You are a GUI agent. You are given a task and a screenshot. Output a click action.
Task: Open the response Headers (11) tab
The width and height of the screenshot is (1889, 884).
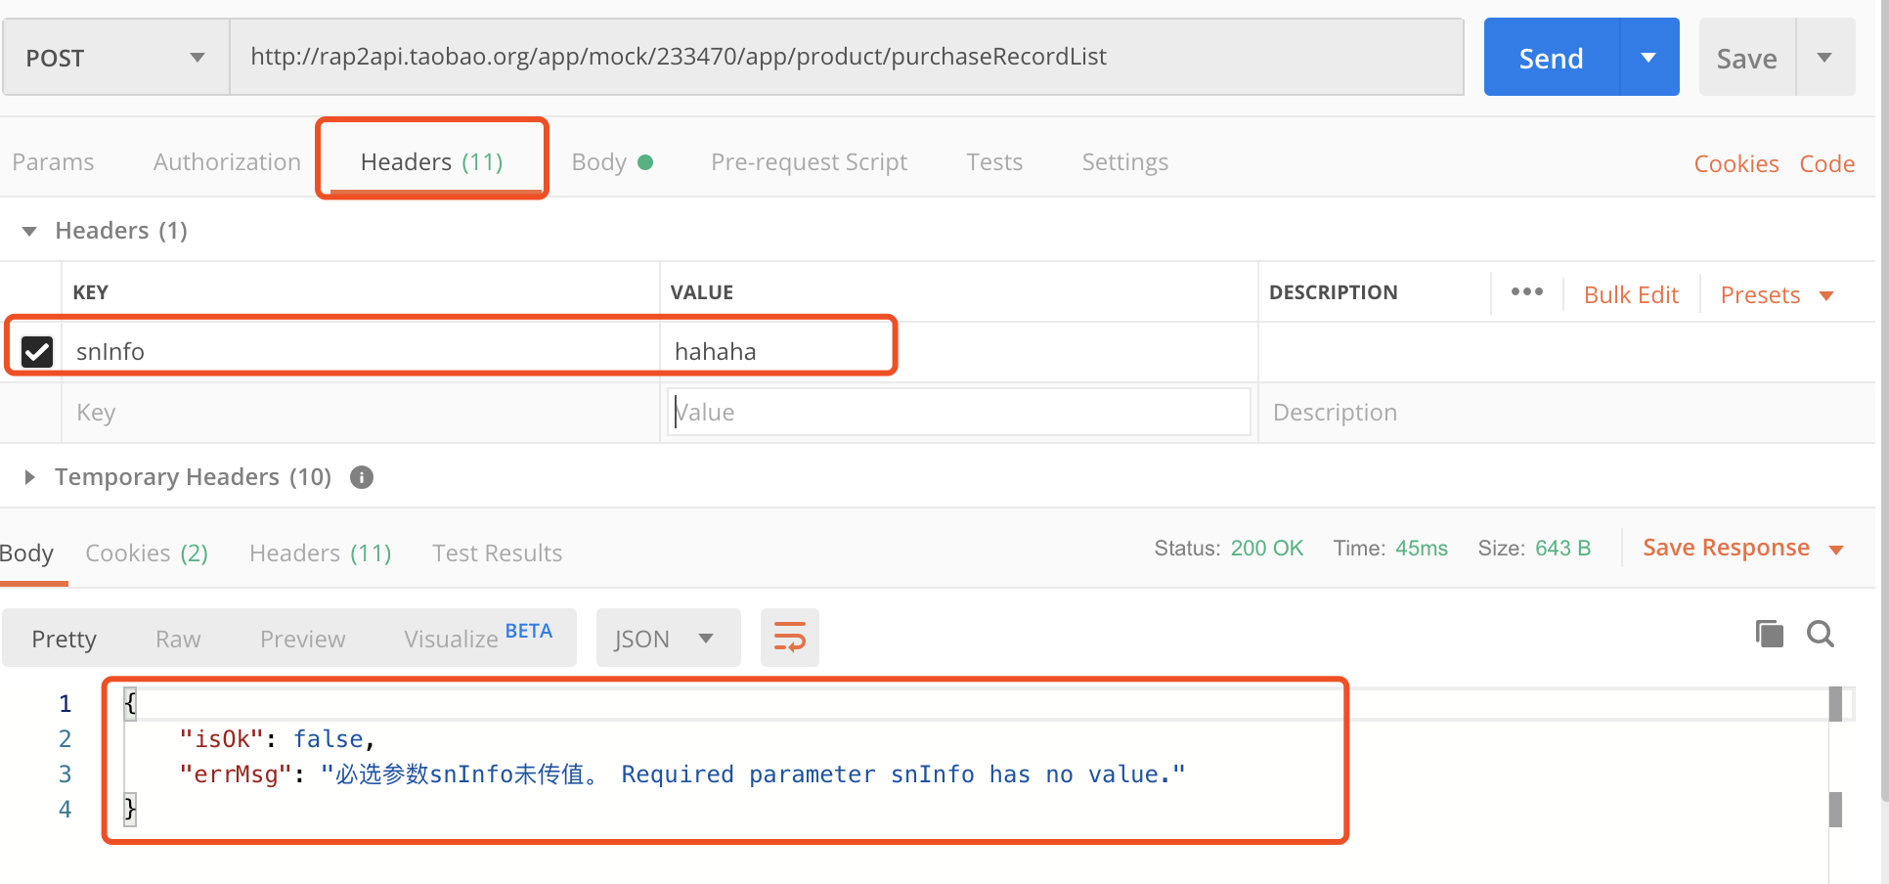point(320,553)
